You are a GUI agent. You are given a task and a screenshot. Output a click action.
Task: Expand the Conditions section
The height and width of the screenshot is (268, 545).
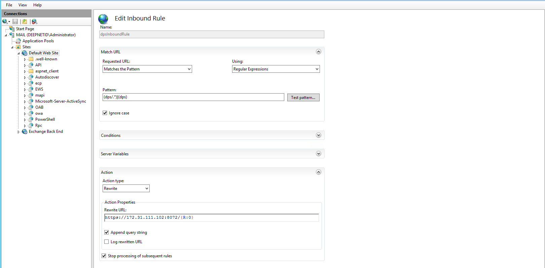click(318, 135)
